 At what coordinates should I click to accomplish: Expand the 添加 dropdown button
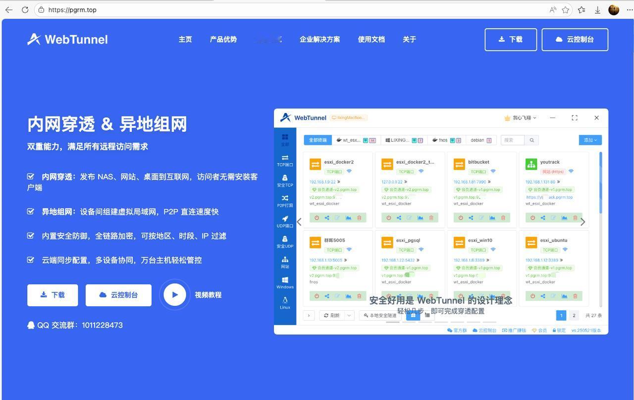(590, 140)
